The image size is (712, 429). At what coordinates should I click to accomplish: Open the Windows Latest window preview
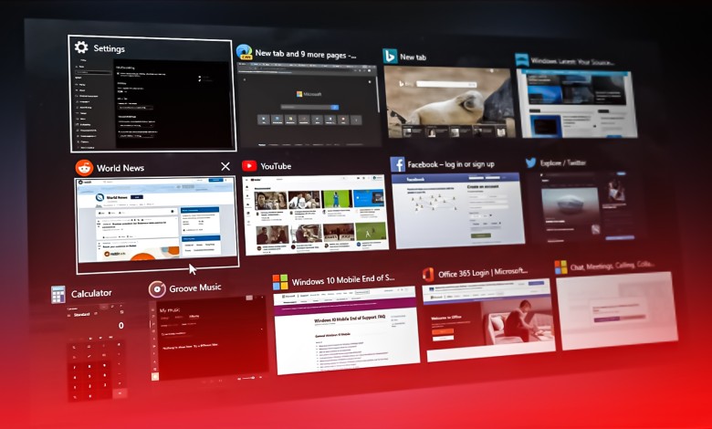coord(579,104)
